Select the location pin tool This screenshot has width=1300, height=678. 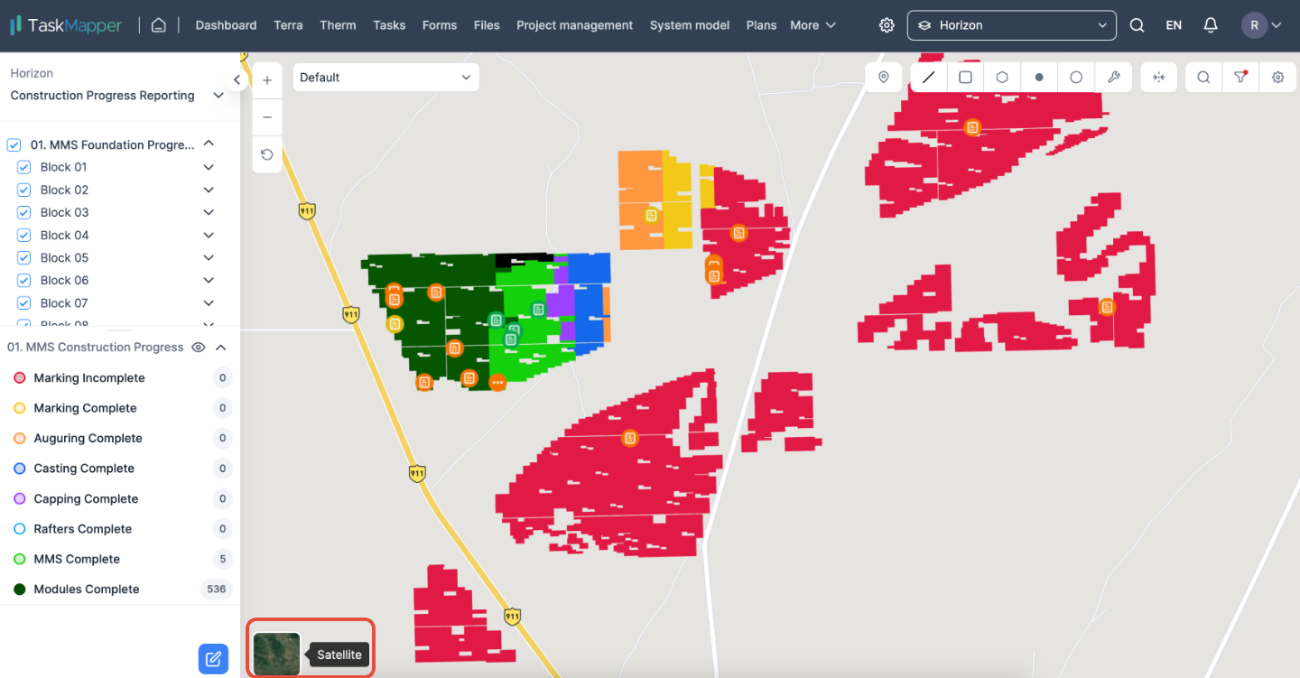884,78
